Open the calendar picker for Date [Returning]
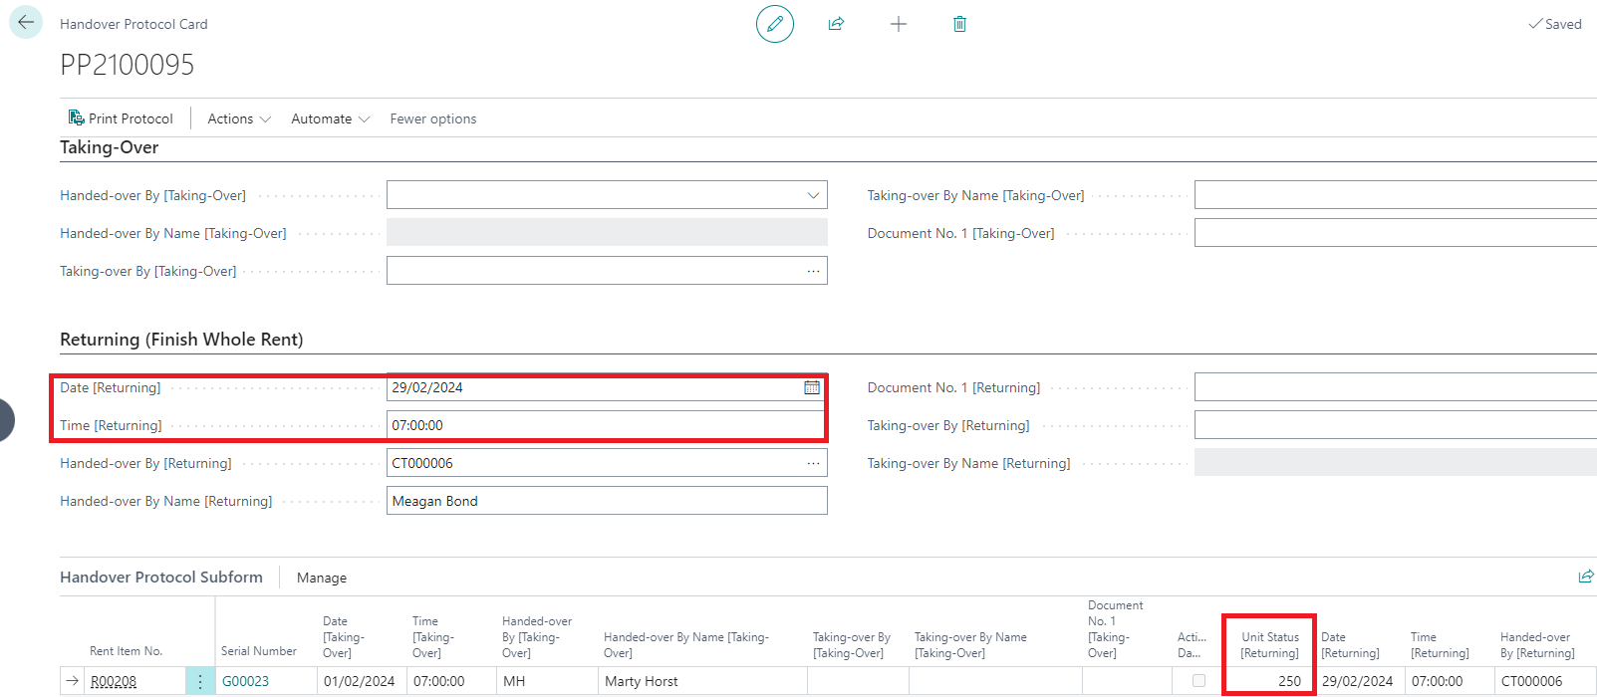This screenshot has height=697, width=1597. [x=812, y=388]
